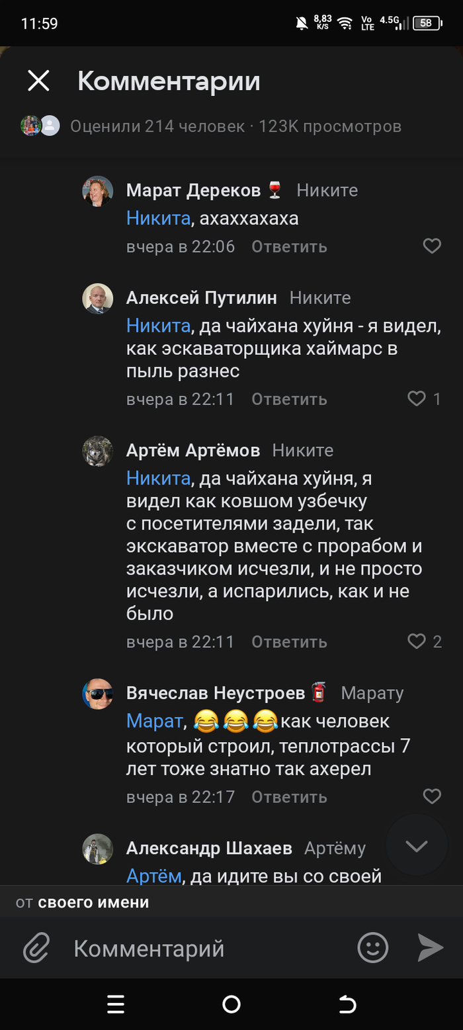Tap Android home navigation button
This screenshot has height=1030, width=463.
(232, 1004)
